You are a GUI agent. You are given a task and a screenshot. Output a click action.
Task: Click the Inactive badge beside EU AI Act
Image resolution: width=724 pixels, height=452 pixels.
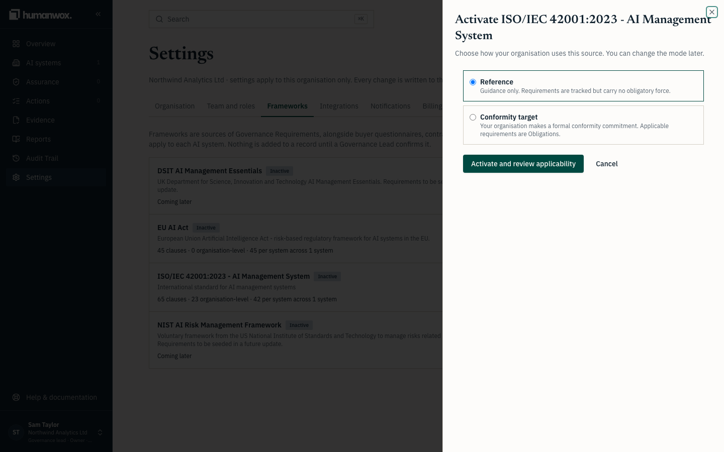[206, 228]
